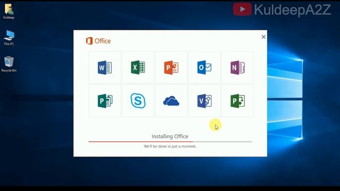Close the Office installer window
The height and width of the screenshot is (191, 340).
tap(263, 37)
